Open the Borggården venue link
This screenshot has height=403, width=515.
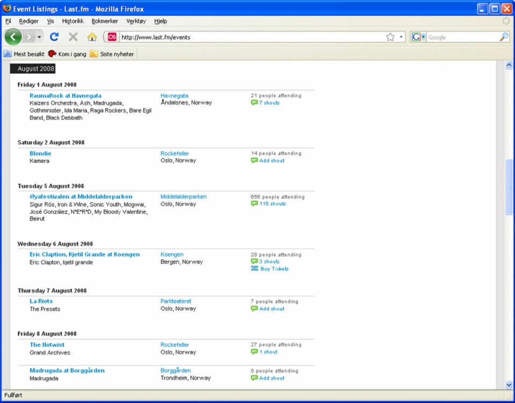pos(175,370)
